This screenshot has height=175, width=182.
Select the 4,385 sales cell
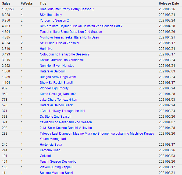coord(6,37)
